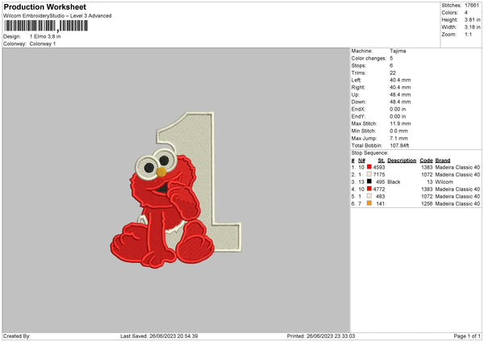Click the Code column header

[x=426, y=160]
